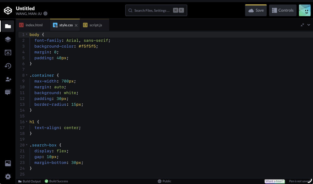Click the display: flex line
The height and width of the screenshot is (184, 313).
51,151
